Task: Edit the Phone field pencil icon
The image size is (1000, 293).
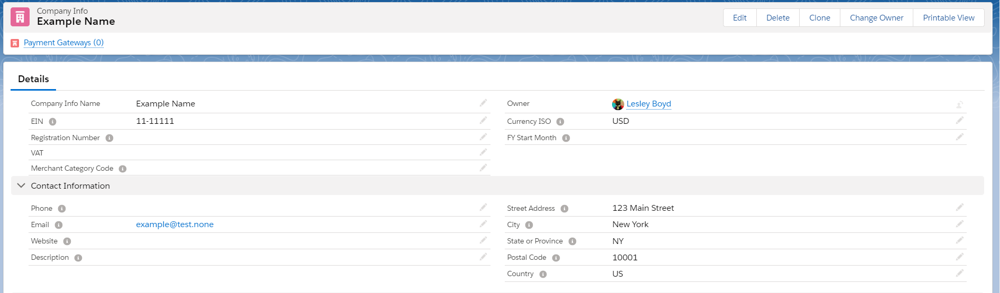Action: click(x=483, y=207)
